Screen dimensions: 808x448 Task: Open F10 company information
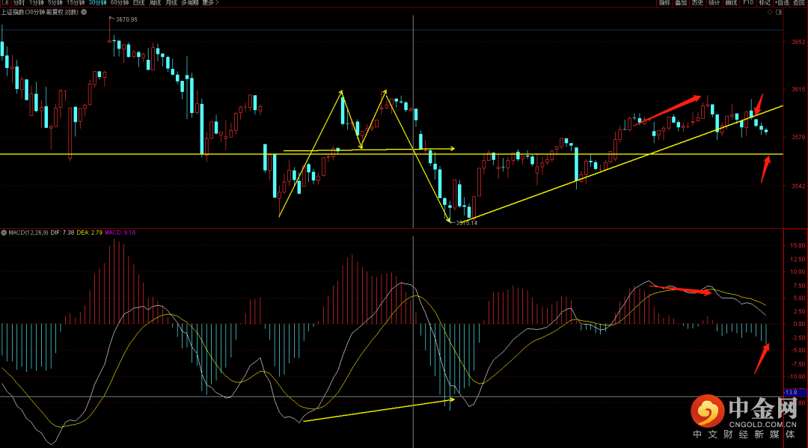[748, 3]
